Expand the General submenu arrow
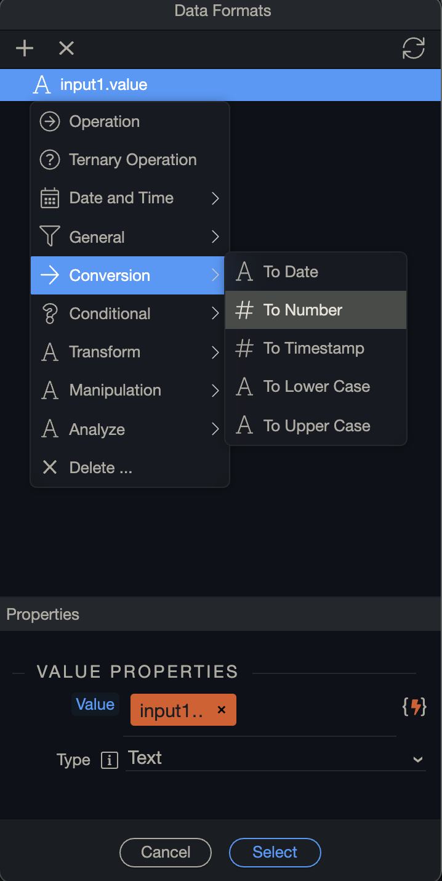This screenshot has height=881, width=442. click(x=215, y=237)
